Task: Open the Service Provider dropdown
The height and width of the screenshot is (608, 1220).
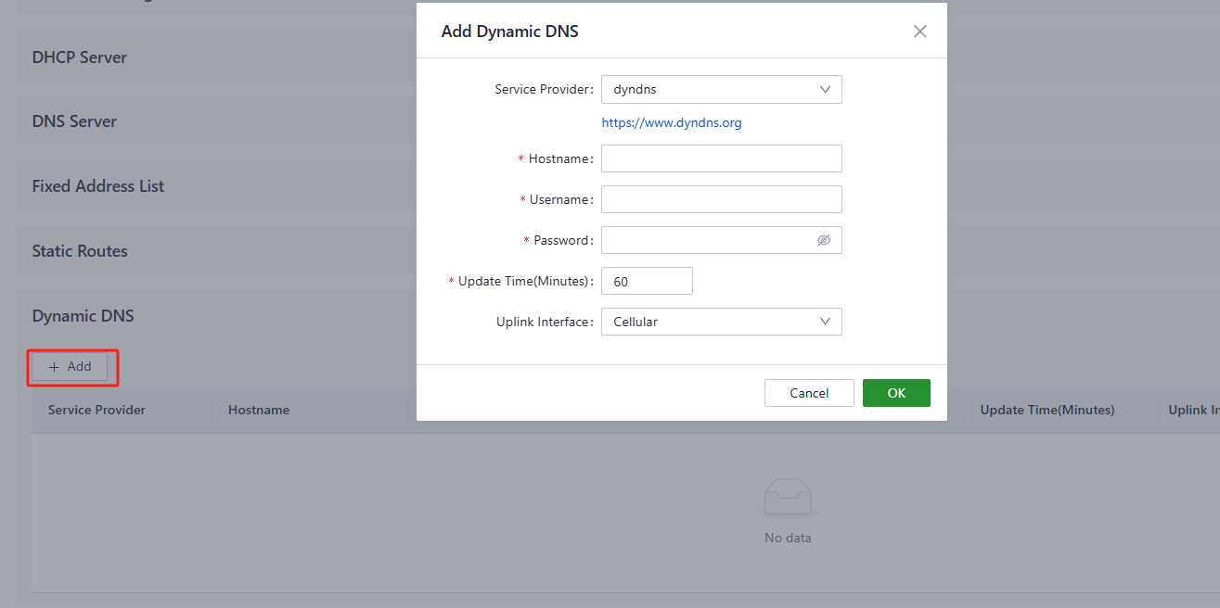Action: coord(712,90)
